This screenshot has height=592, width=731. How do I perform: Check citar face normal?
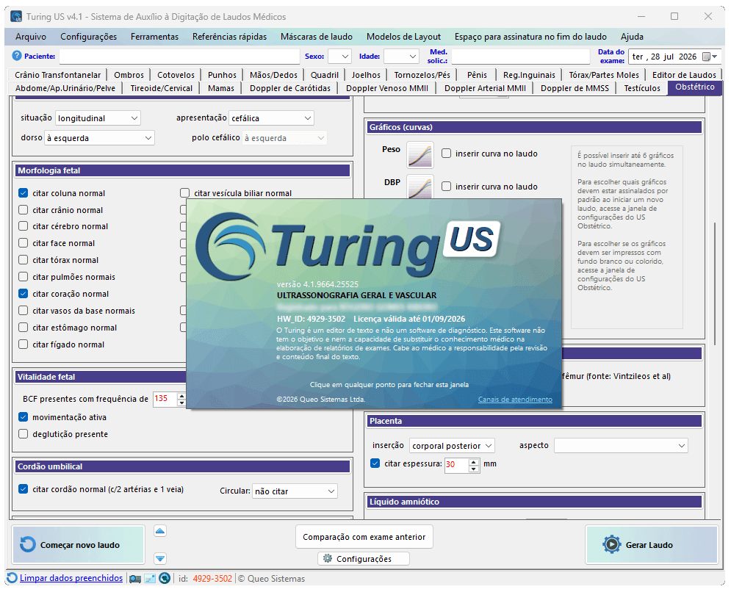click(24, 243)
